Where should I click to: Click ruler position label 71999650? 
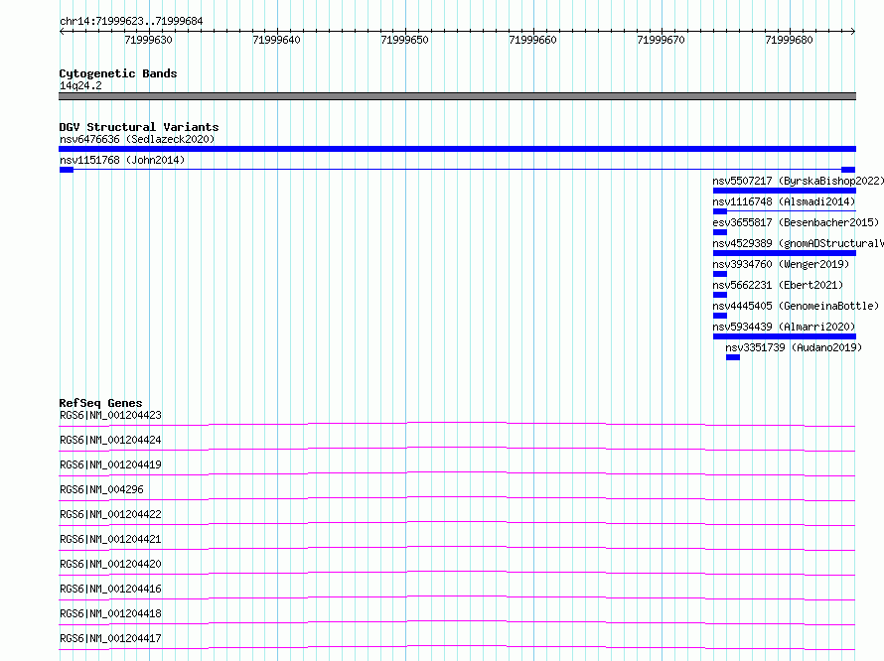tap(404, 40)
